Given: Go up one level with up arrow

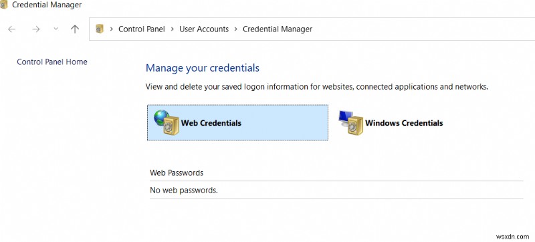Looking at the screenshot, I should [x=75, y=29].
